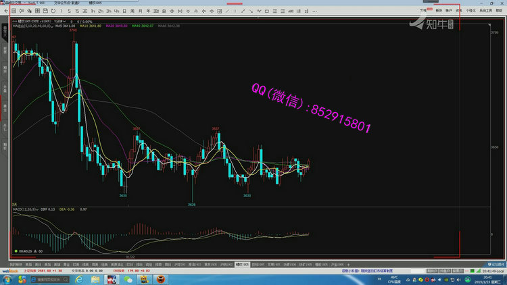The height and width of the screenshot is (285, 507).
Task: Click the 论坛精华 link at bottom right
Action: coord(495,265)
